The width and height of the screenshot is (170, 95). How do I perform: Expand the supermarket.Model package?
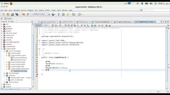click(7, 64)
